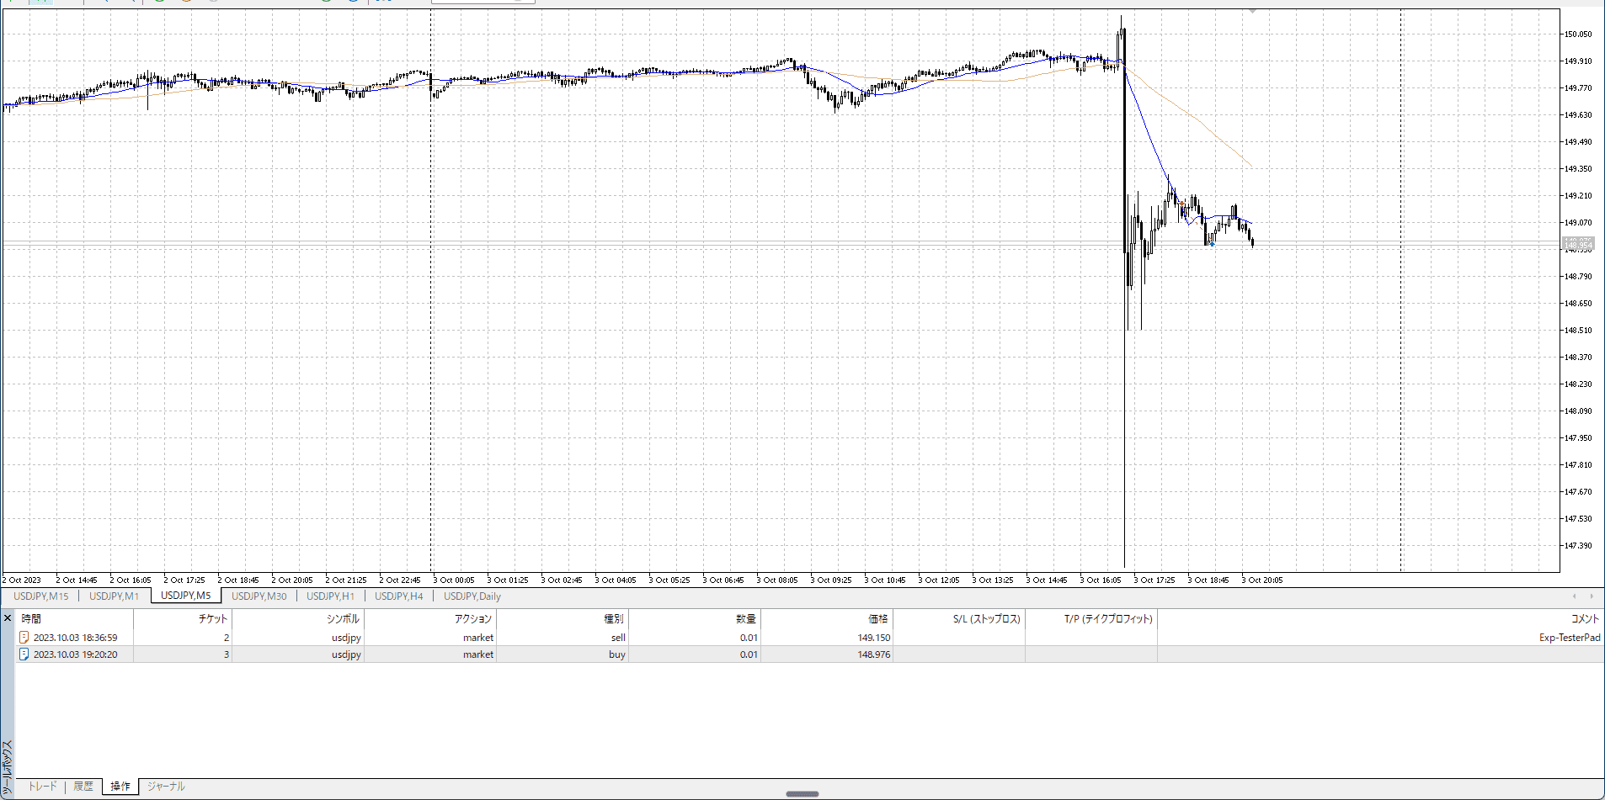Open the トレード tab in terminal

pyautogui.click(x=42, y=787)
